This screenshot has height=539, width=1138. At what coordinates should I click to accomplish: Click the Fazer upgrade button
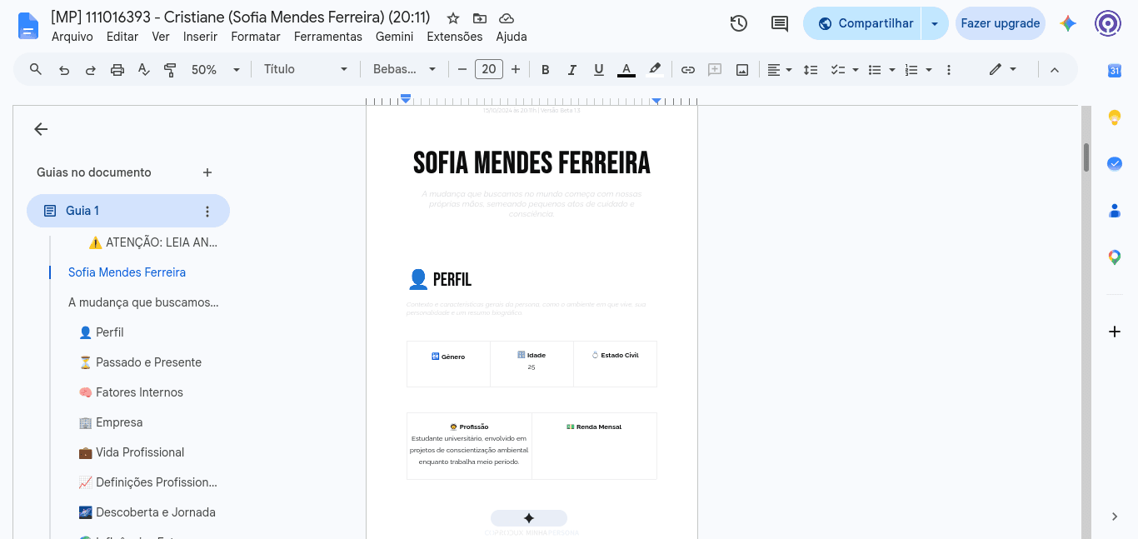1001,23
